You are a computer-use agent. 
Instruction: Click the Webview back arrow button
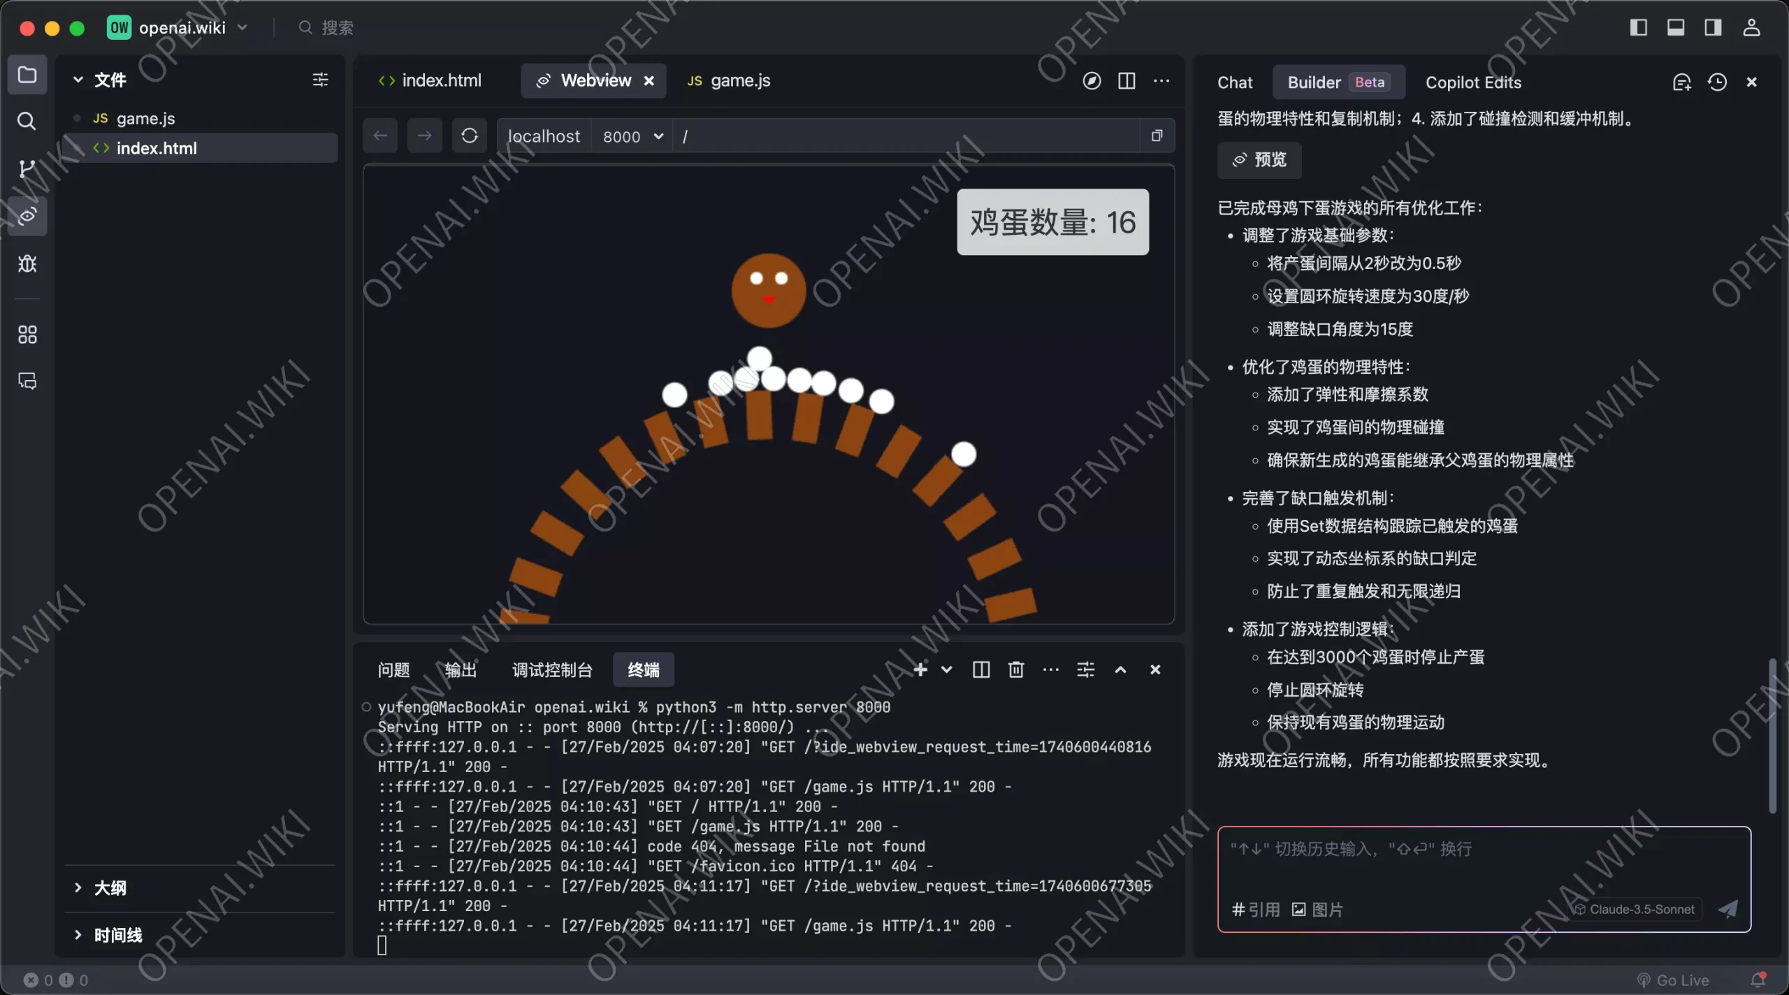(x=380, y=136)
